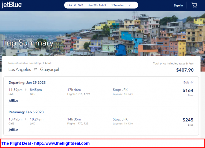Click the Jan 29 - Feb 5 dates
205x148 pixels.
click(x=97, y=5)
